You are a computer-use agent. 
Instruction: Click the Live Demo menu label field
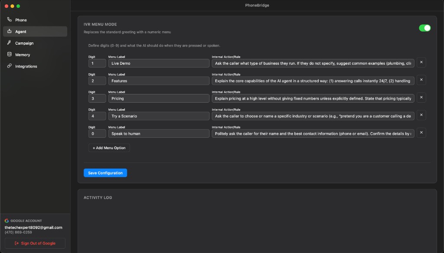(x=159, y=63)
